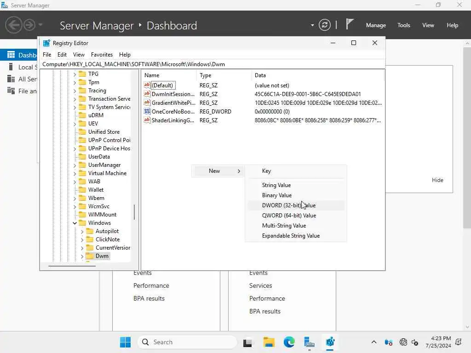Expand the Tracing registry key

[x=75, y=91]
